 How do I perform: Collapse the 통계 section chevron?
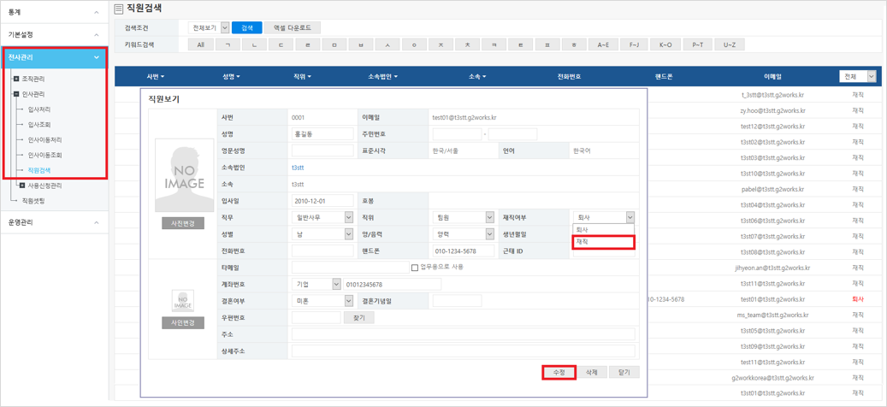click(97, 12)
